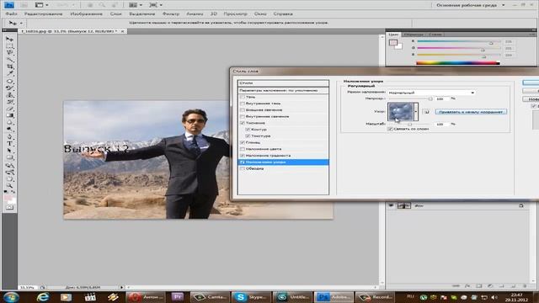This screenshot has height=303, width=539.
Task: Open Текстура sub-option under Тиснение
Action: [260, 136]
